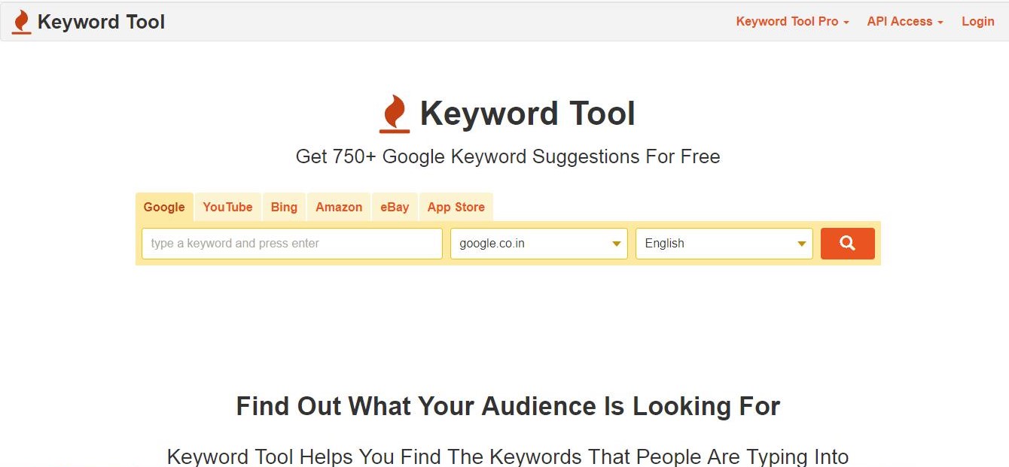
Task: Open the English language dropdown
Action: [x=724, y=244]
